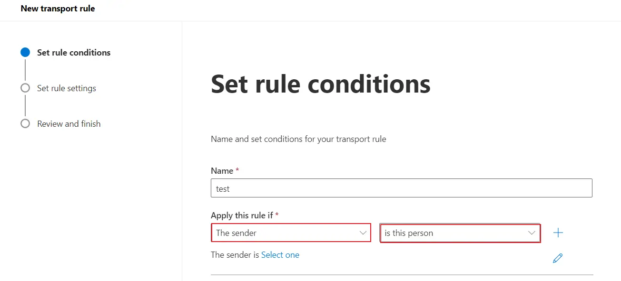The height and width of the screenshot is (281, 621).
Task: Open 'The sender' condition dropdown
Action: point(291,233)
